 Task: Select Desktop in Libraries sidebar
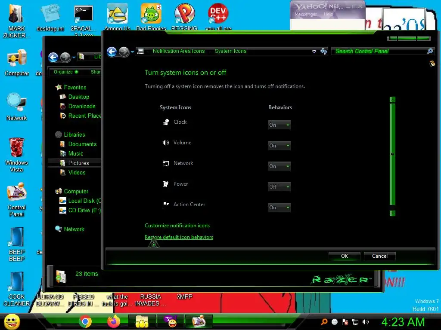point(79,97)
